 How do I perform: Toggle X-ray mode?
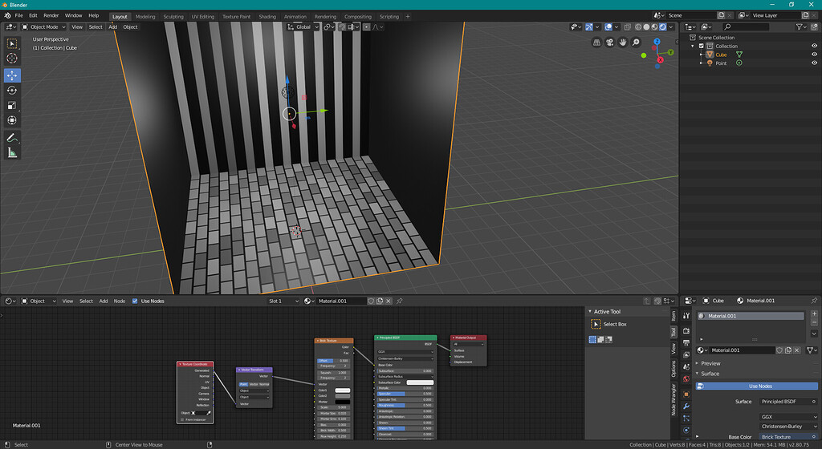(628, 26)
